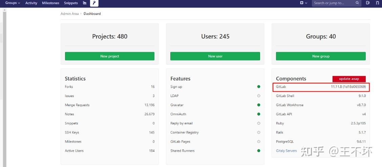Click the Container Registry power-off icon
Image resolution: width=382 pixels, height=167 pixels.
click(x=259, y=133)
